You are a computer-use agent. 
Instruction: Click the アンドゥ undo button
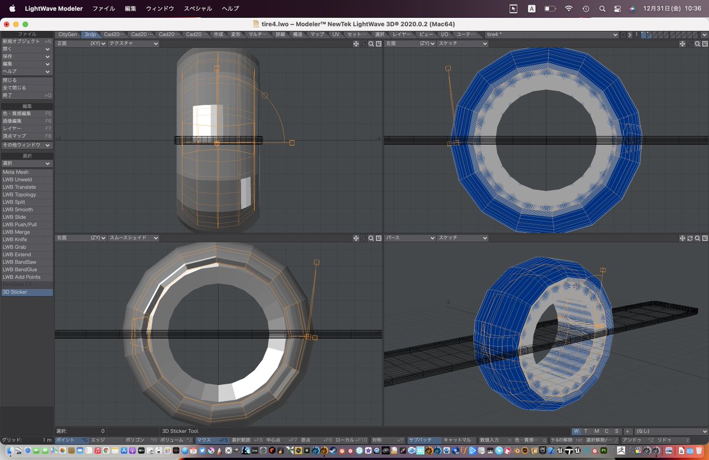638,440
